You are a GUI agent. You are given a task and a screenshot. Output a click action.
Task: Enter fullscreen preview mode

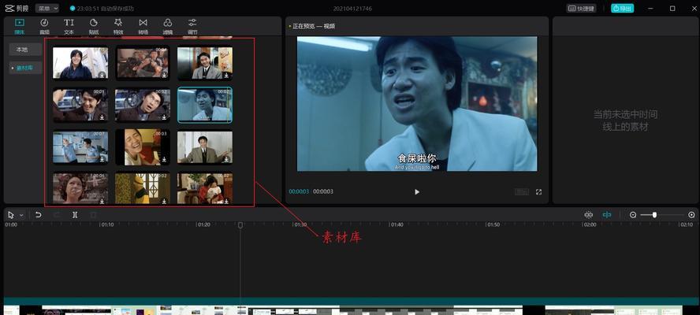pos(538,192)
